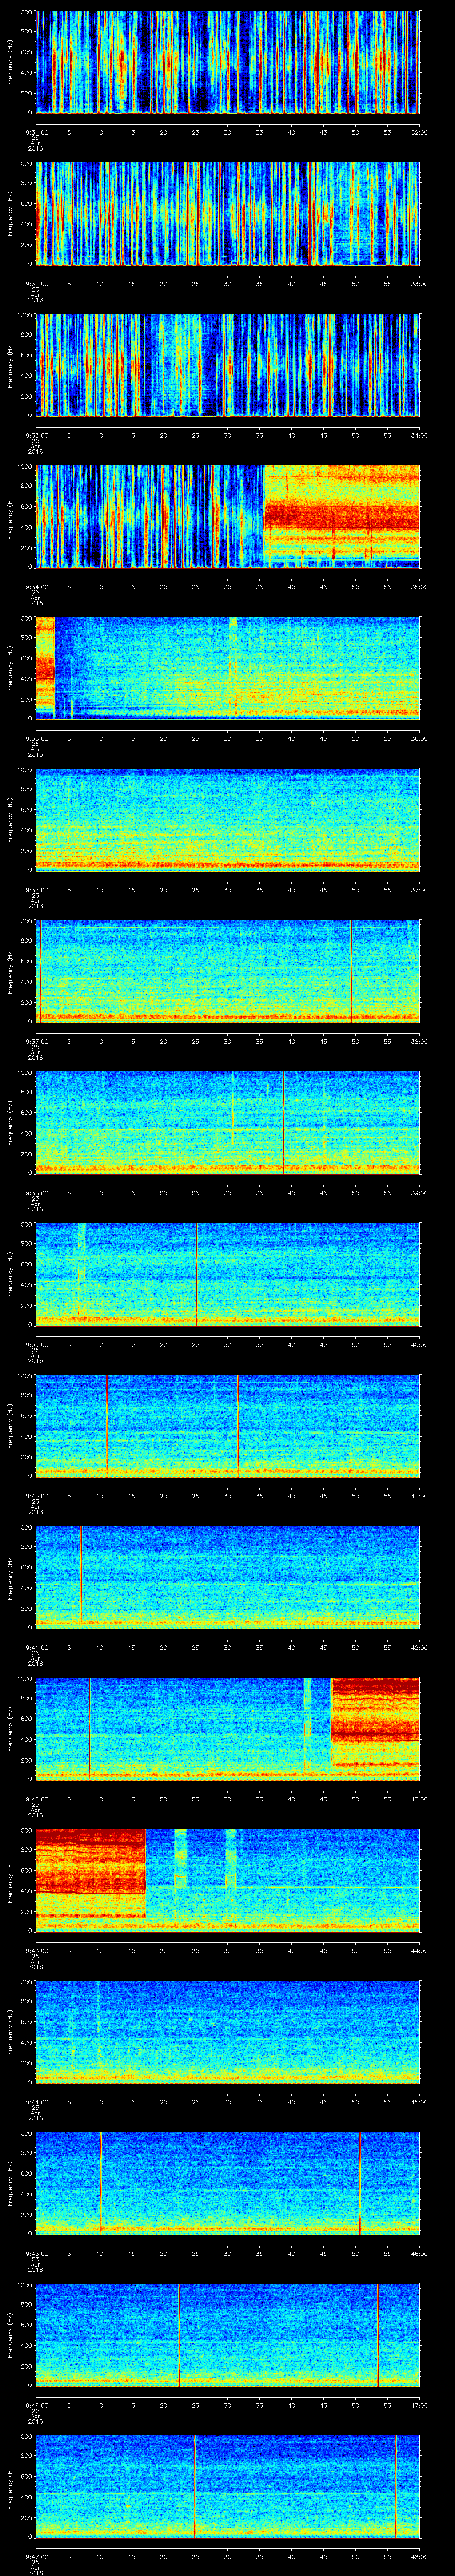455x2576 pixels.
Task: Click the "Frequency (Hz)" axis title of 9:40:00 panel
Action: pyautogui.click(x=10, y=1426)
